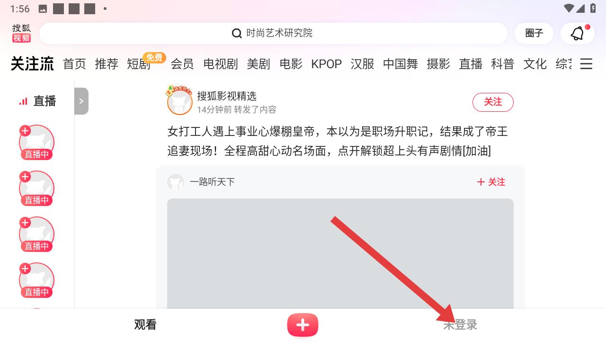The image size is (606, 341).
Task: Tap the 一路听天下 small avatar
Action: (176, 182)
